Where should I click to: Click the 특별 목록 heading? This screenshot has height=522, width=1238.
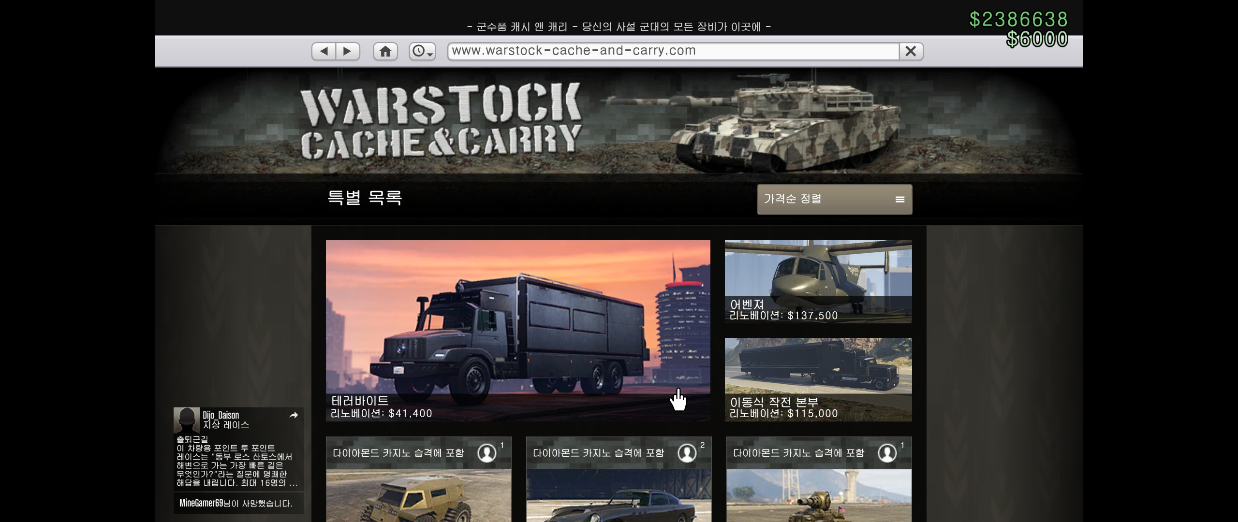pos(365,197)
